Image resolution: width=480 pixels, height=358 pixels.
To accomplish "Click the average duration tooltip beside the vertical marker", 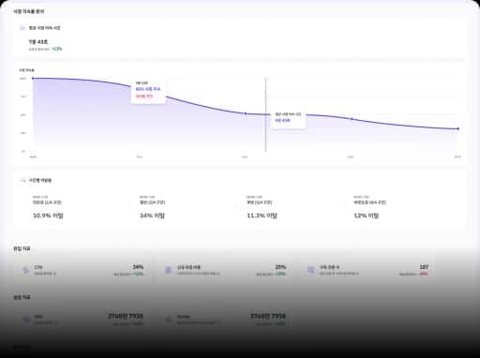I will coord(288,117).
